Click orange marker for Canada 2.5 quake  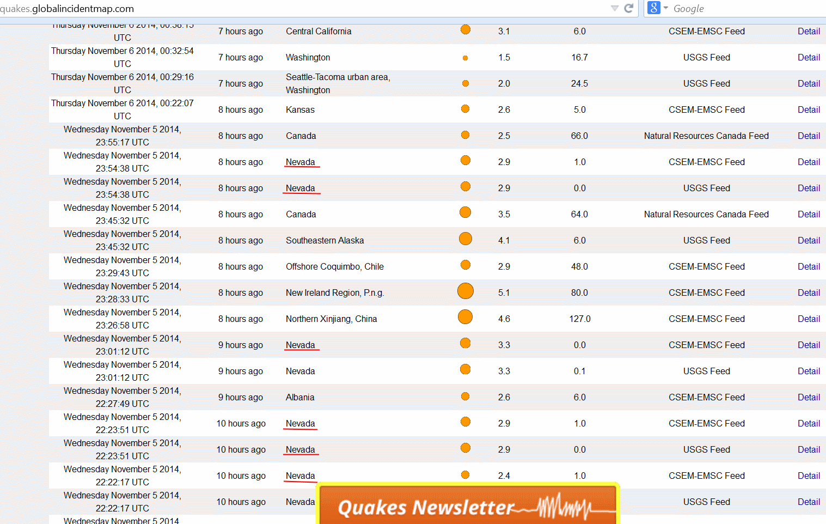coord(466,135)
